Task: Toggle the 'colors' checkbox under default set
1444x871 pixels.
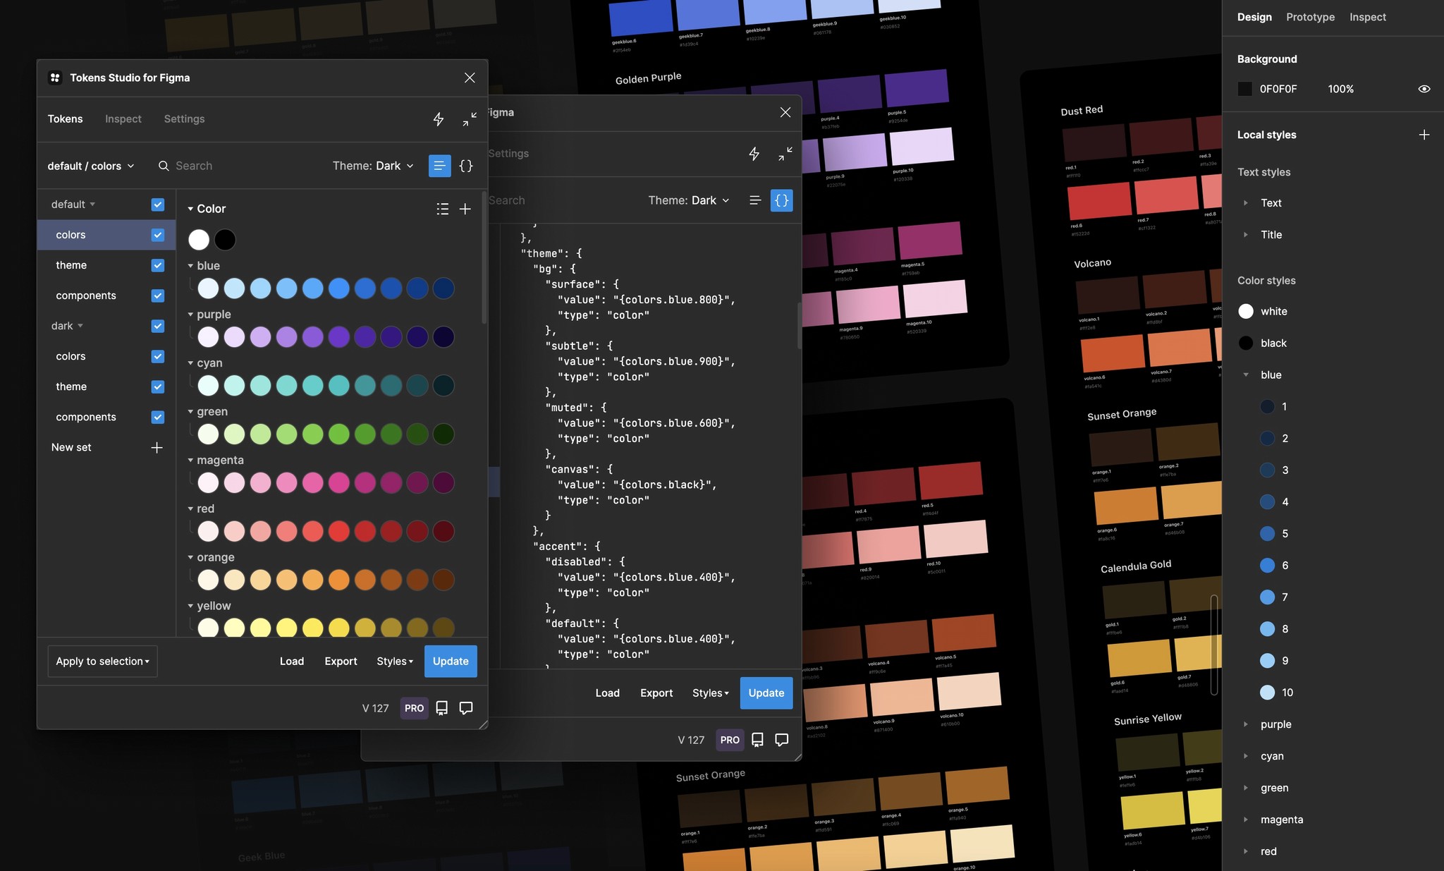Action: (x=157, y=234)
